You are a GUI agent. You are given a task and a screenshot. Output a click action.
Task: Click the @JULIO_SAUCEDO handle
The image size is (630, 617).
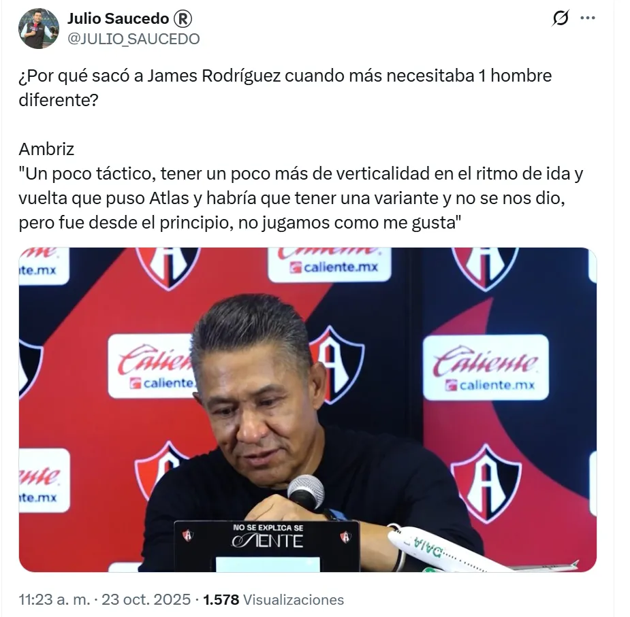[133, 39]
